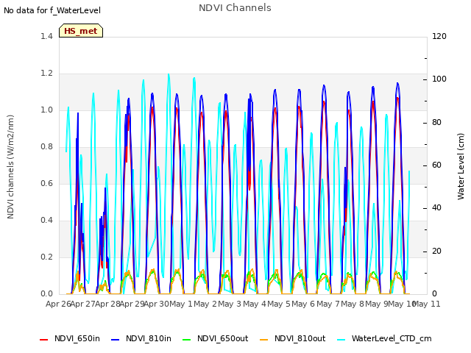The height and width of the screenshot is (353, 471).
Task: Click the May 8 date label
Action: (353, 304)
